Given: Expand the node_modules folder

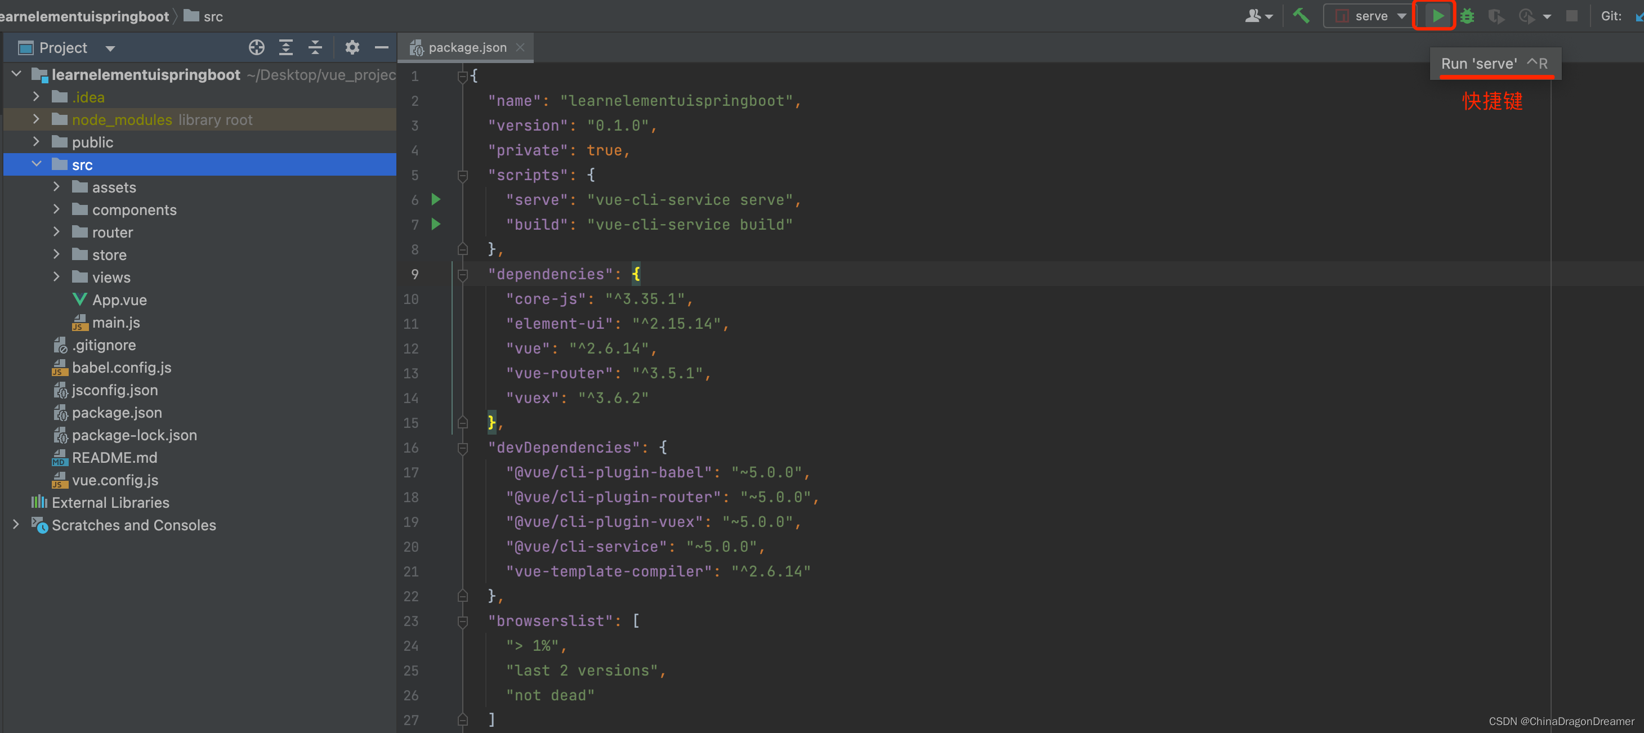Looking at the screenshot, I should coord(37,119).
